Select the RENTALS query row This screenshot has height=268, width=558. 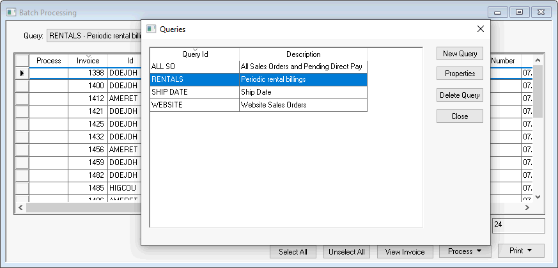tap(194, 79)
